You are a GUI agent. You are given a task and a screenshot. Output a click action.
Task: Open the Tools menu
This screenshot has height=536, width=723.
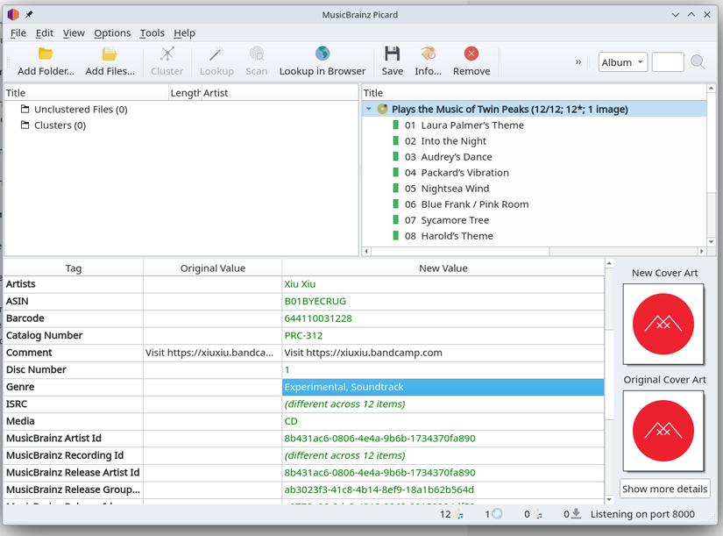click(x=152, y=33)
